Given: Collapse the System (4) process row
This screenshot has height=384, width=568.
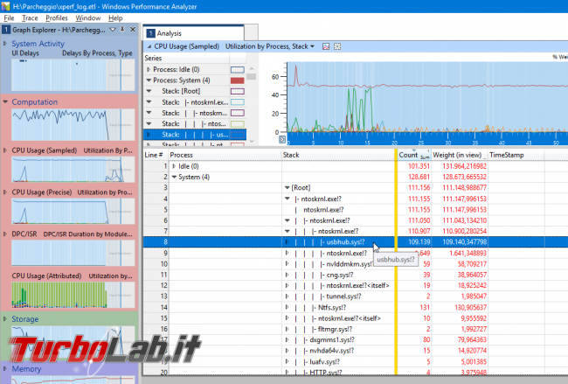Looking at the screenshot, I should (174, 177).
